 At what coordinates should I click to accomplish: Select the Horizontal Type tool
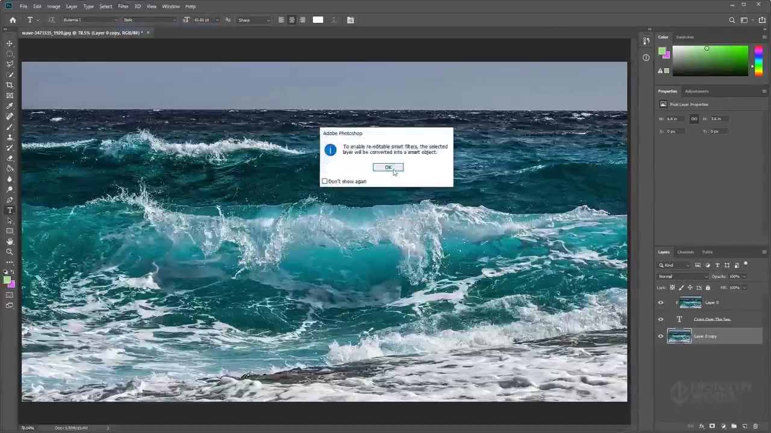(10, 210)
